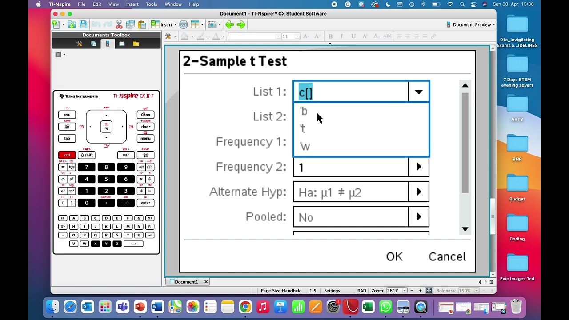The width and height of the screenshot is (569, 320).
Task: Click the home on key on the calculator
Action: (x=145, y=115)
